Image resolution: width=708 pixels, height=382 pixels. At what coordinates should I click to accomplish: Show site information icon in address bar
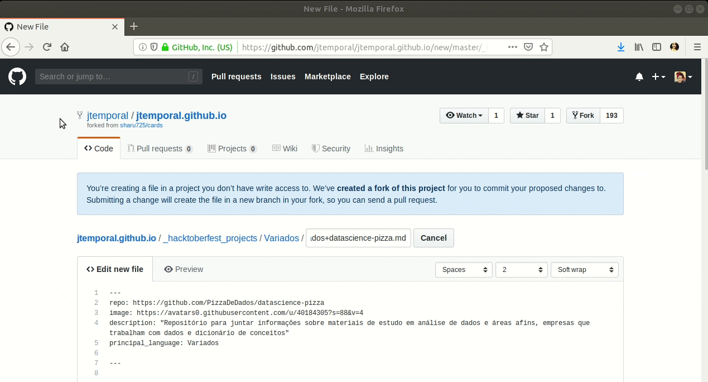pyautogui.click(x=142, y=47)
